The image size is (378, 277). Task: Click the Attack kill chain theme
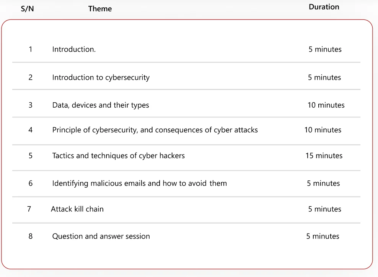point(77,209)
